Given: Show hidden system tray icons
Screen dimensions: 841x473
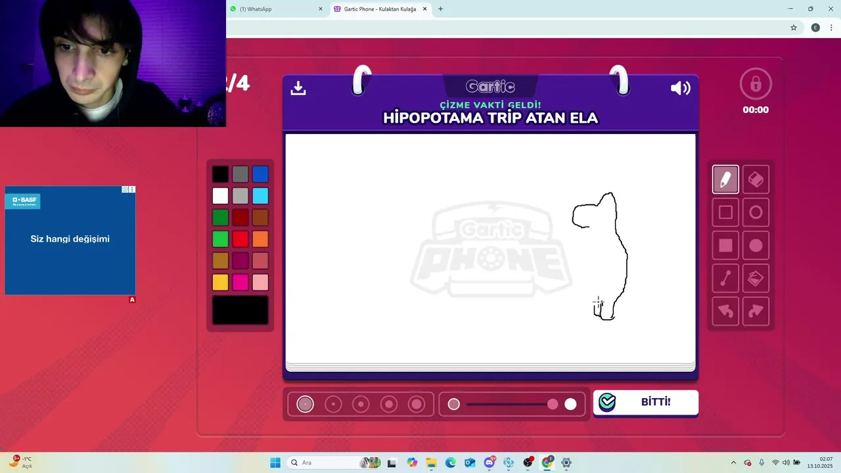Looking at the screenshot, I should [x=733, y=462].
